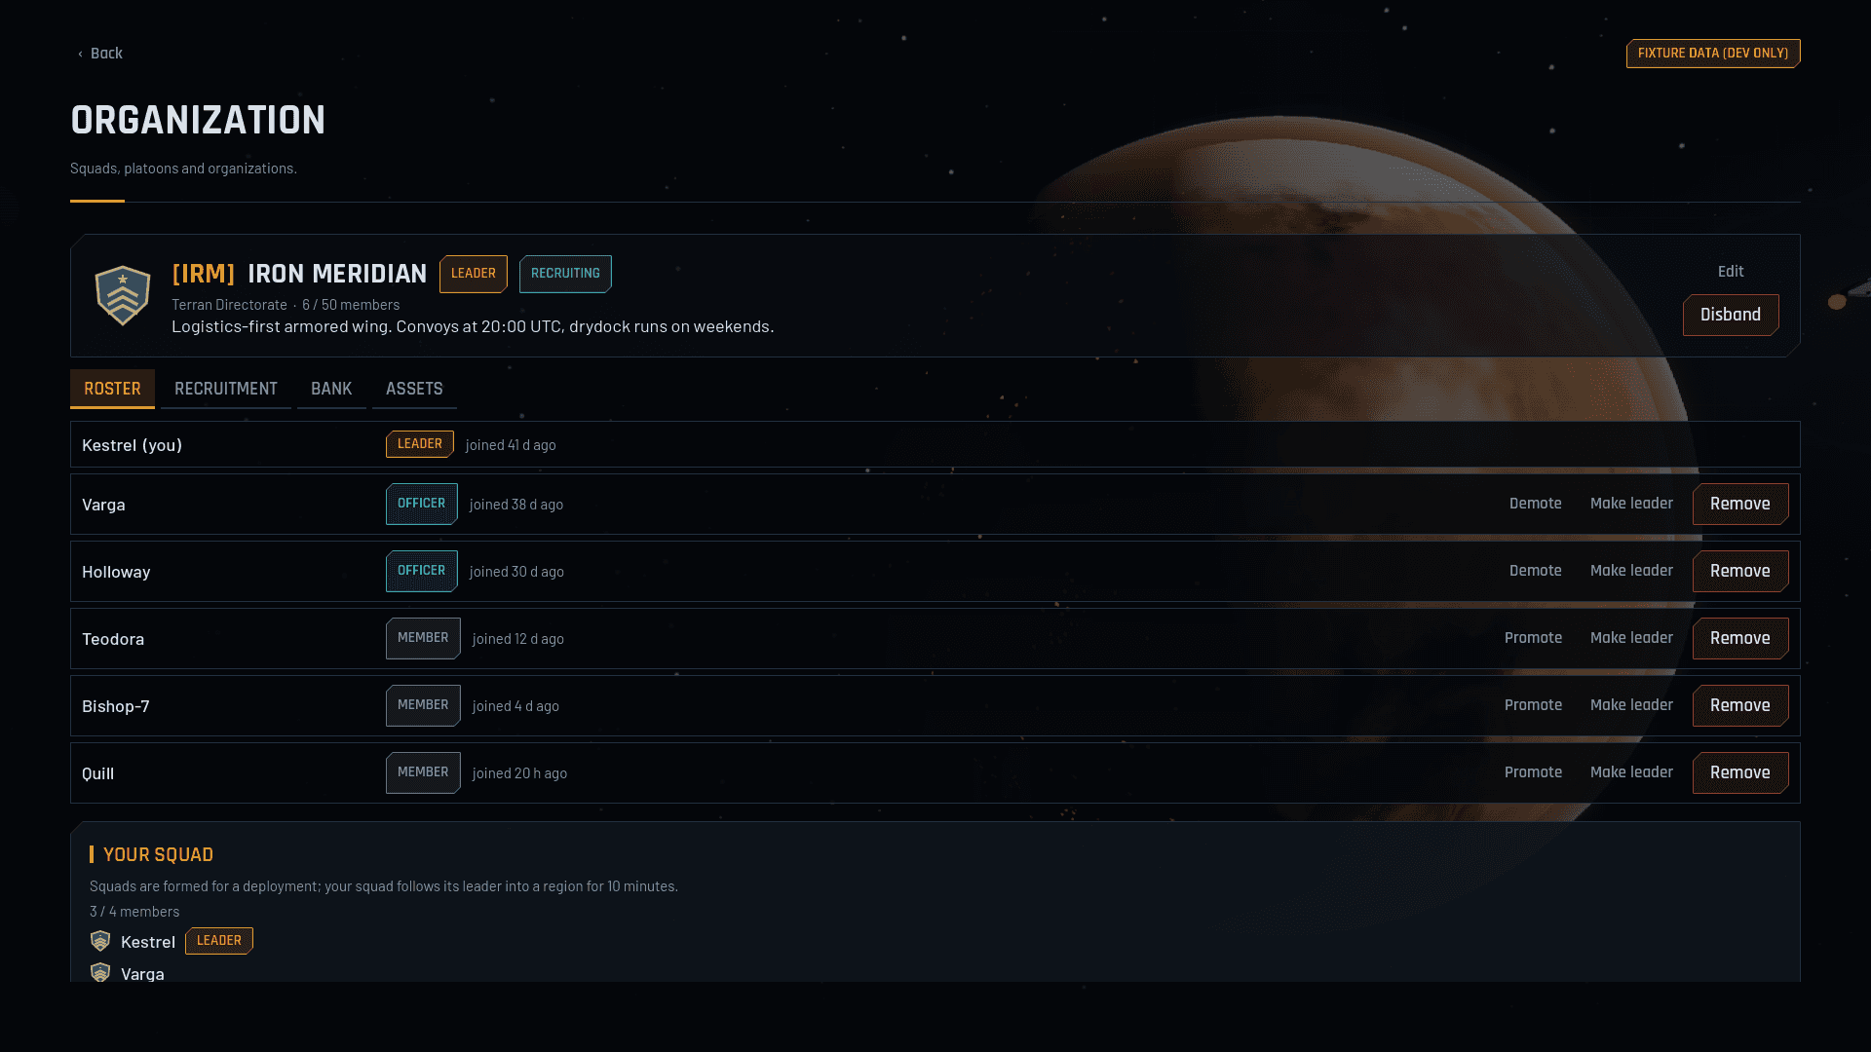Make Teodora the leader
Viewport: 1871px width, 1052px height.
[x=1631, y=638]
